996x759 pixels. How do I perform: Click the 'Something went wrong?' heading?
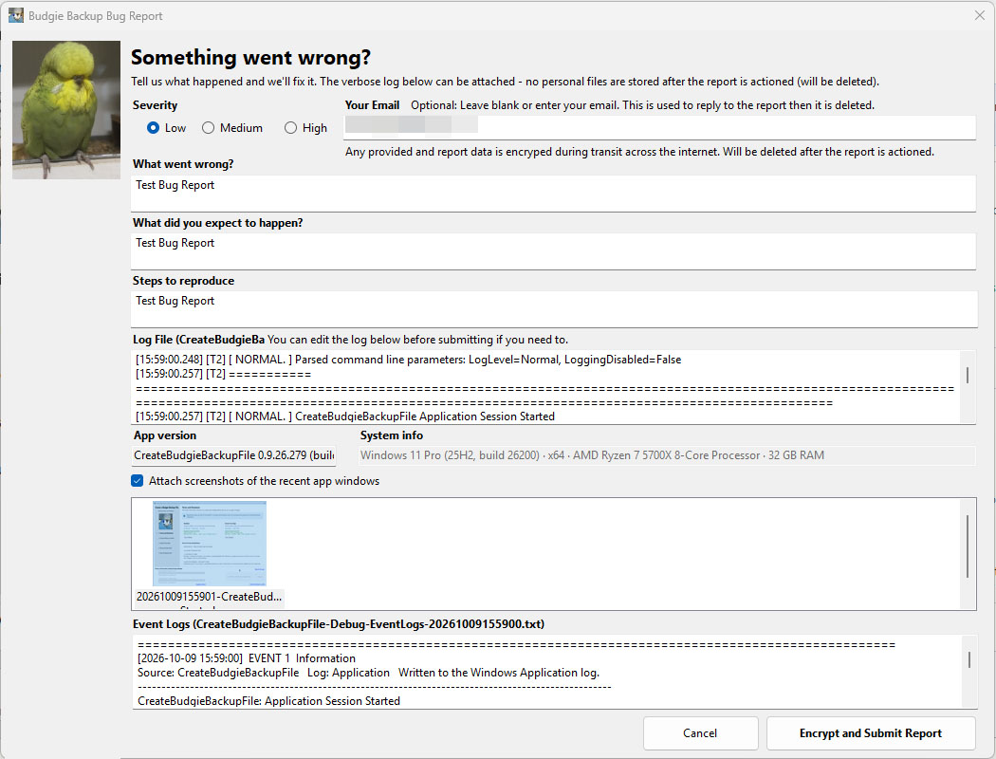click(x=250, y=57)
